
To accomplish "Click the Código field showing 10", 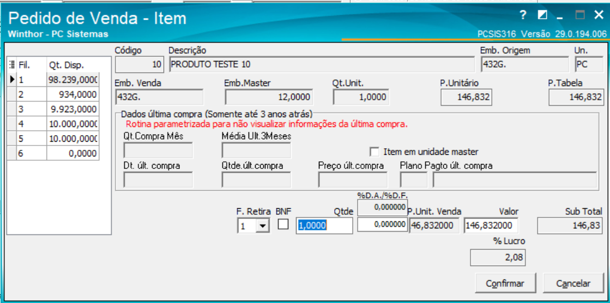I will pyautogui.click(x=140, y=64).
